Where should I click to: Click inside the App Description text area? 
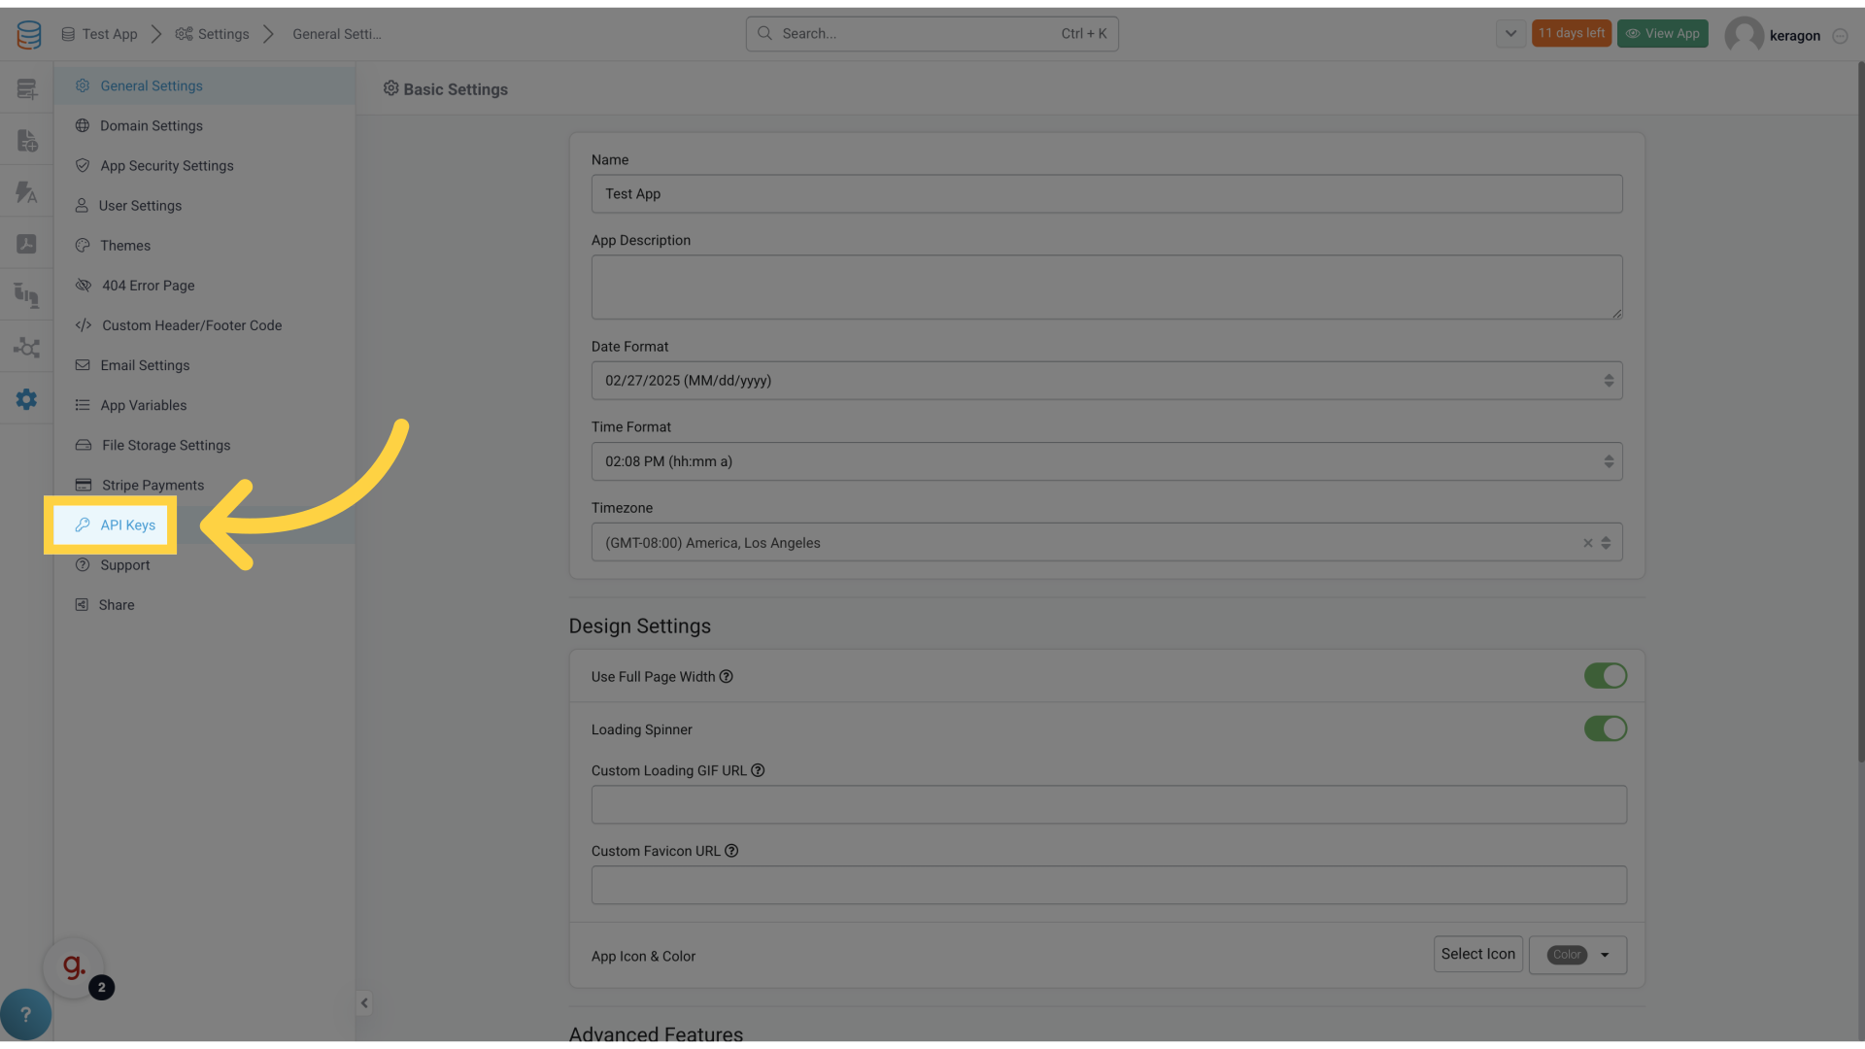click(x=1106, y=287)
